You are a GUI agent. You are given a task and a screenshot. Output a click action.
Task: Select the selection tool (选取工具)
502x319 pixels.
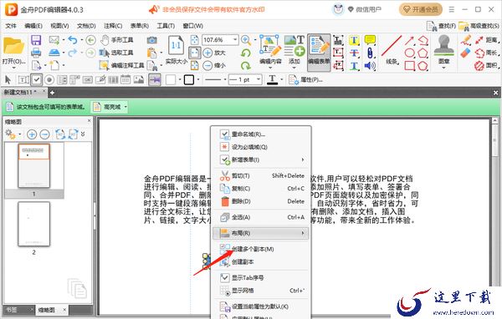(116, 53)
